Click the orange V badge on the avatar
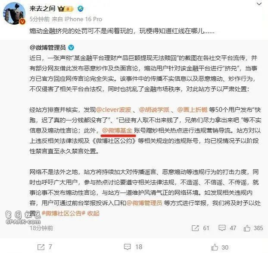Viewport: 268px width, 253px height. click(x=22, y=22)
